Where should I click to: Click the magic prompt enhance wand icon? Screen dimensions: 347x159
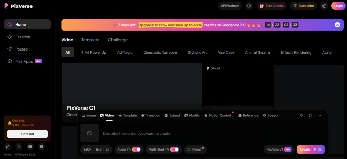coord(301,115)
